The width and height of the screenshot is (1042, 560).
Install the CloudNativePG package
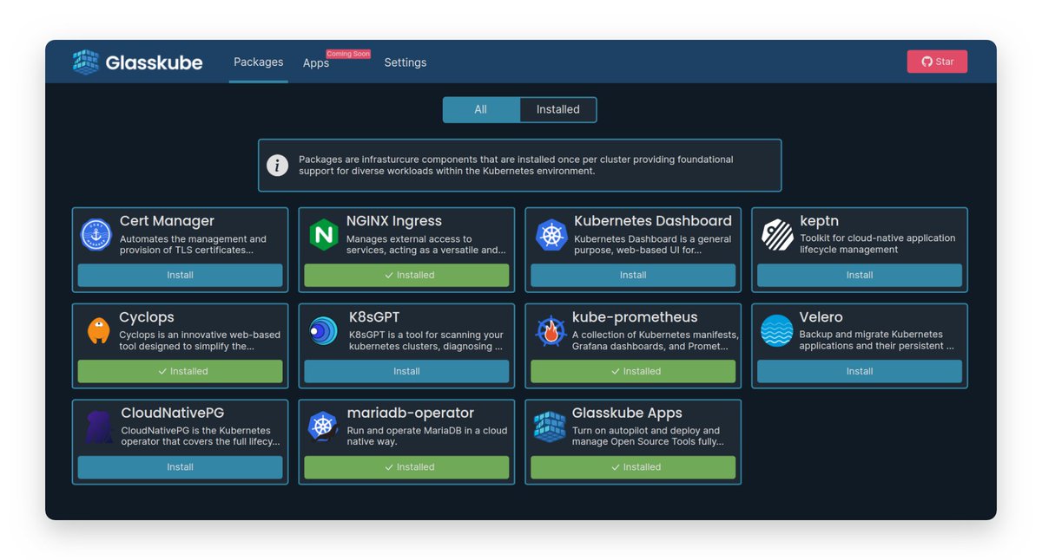(180, 466)
